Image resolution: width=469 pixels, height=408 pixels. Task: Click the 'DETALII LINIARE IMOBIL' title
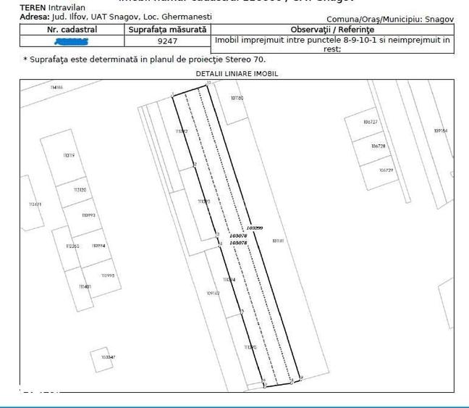coord(237,74)
